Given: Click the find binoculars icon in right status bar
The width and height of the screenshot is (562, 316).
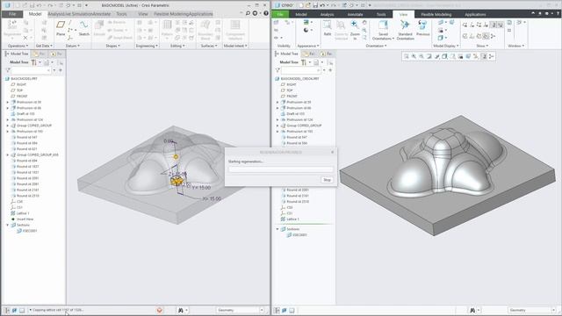Looking at the screenshot, I should tap(472, 310).
